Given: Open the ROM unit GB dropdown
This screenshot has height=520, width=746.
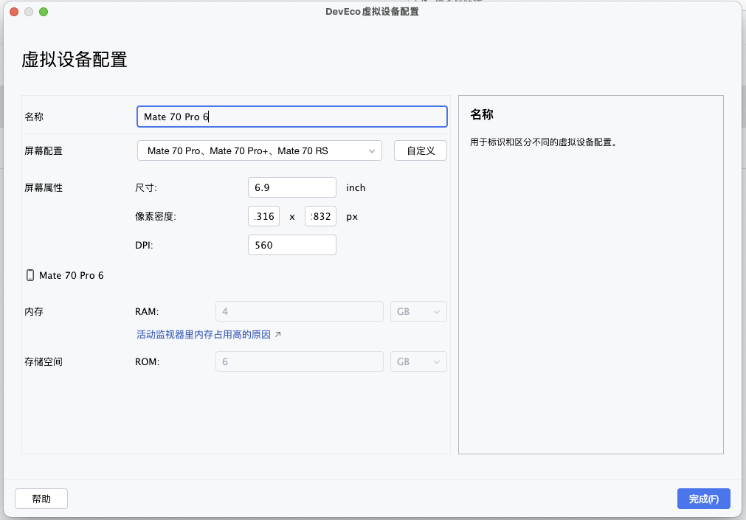Looking at the screenshot, I should 418,361.
